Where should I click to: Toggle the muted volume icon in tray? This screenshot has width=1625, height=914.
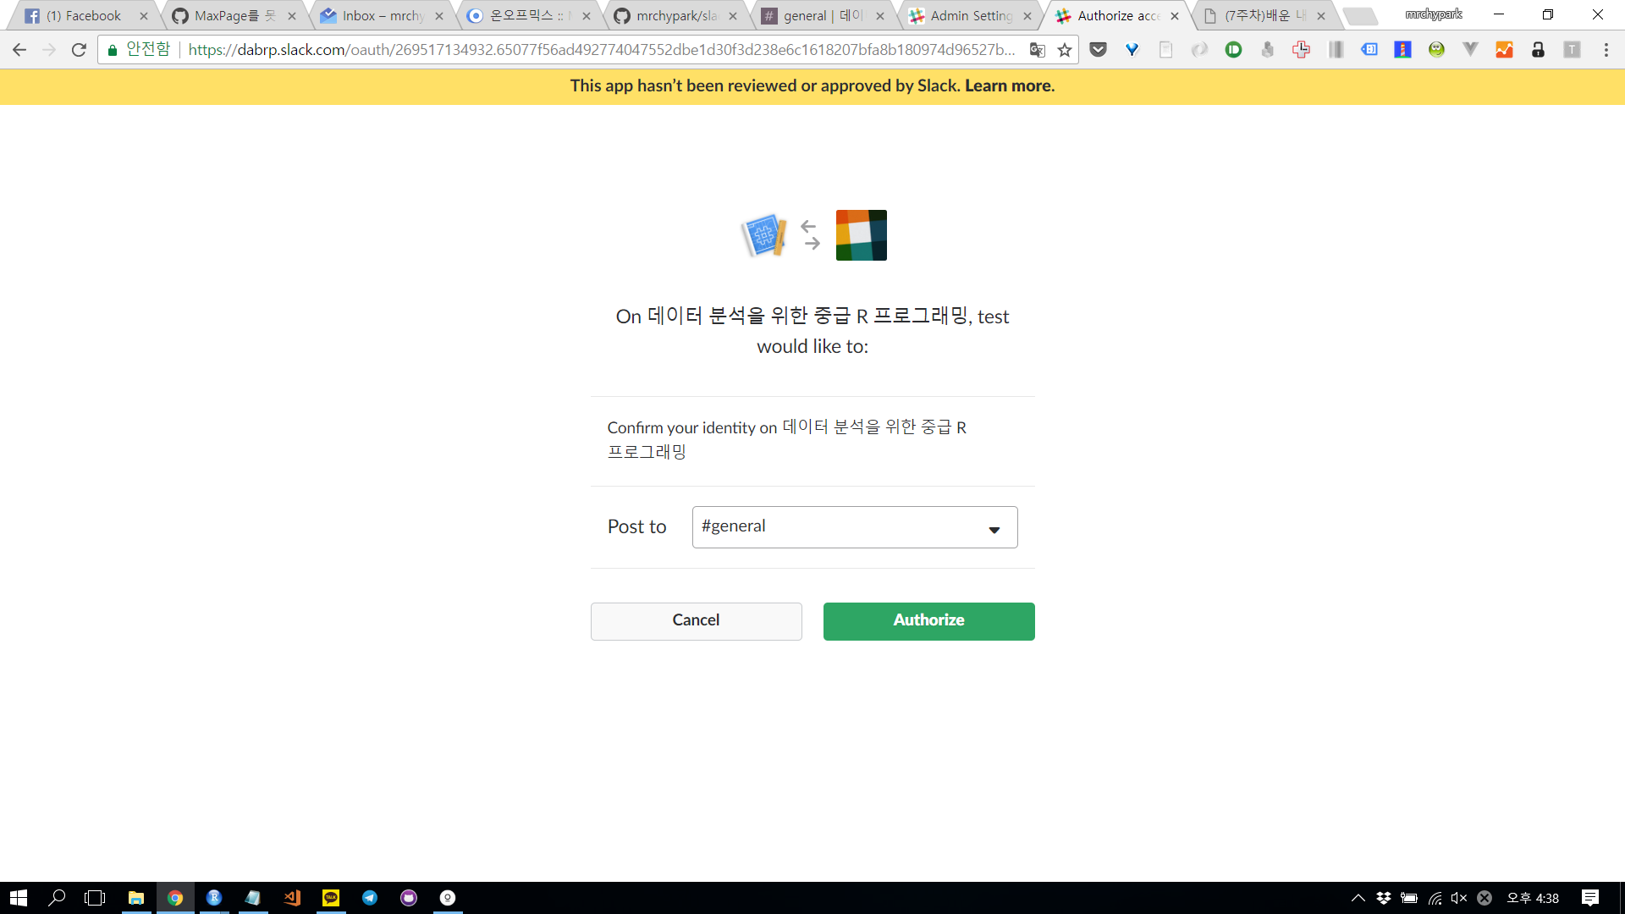(x=1458, y=898)
